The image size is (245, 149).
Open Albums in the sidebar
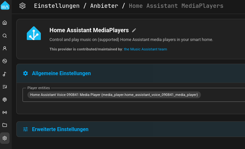[5, 61]
